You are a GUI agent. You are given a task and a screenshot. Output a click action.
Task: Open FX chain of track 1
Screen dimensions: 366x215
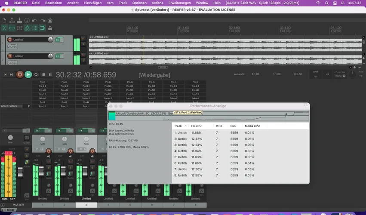point(58,40)
